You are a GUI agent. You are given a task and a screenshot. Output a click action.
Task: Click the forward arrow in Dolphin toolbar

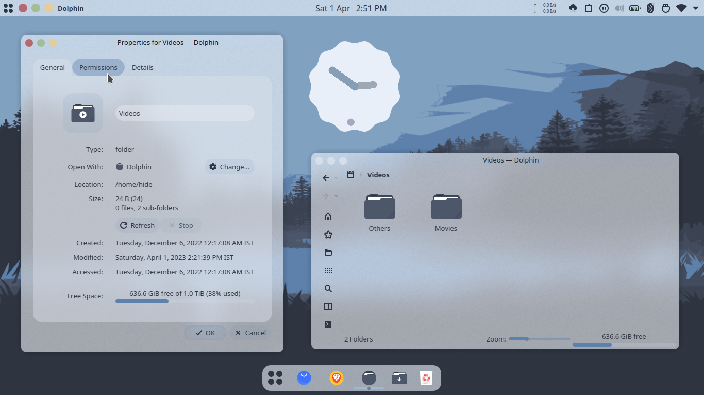pyautogui.click(x=326, y=196)
